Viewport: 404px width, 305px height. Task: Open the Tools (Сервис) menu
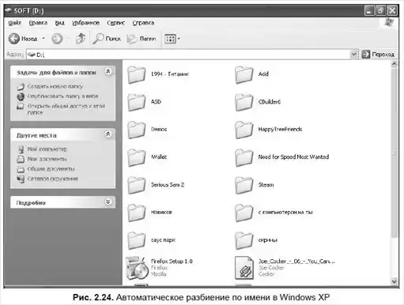[x=115, y=23]
